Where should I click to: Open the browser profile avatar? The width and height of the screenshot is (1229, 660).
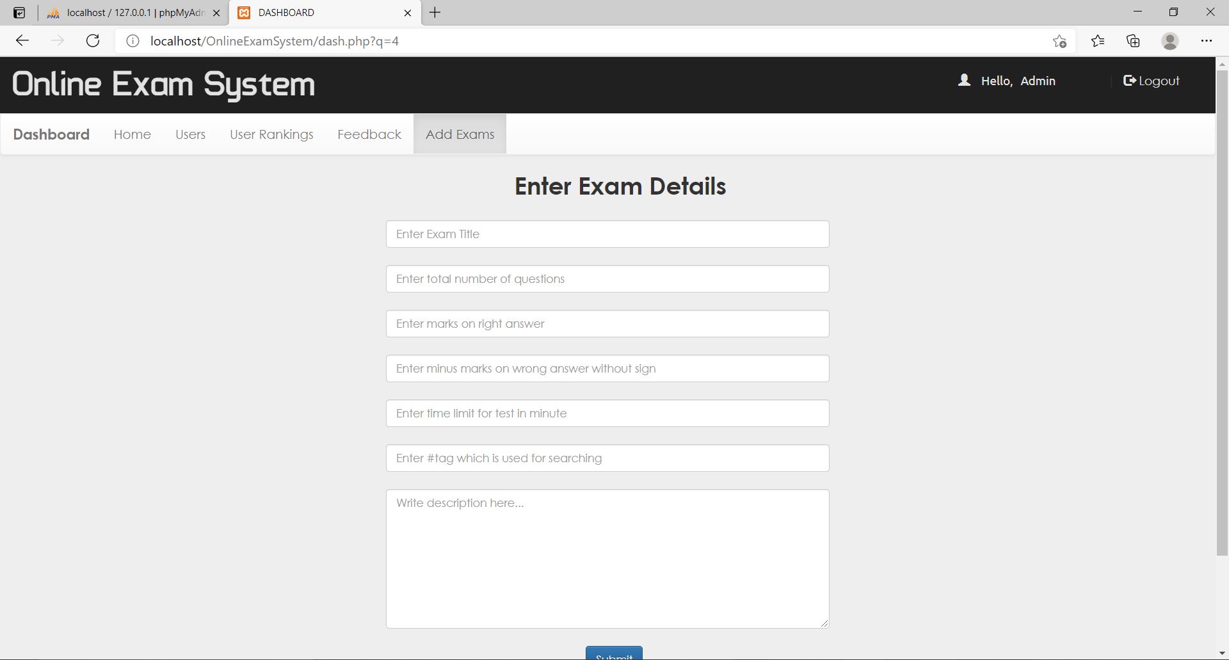coord(1170,41)
